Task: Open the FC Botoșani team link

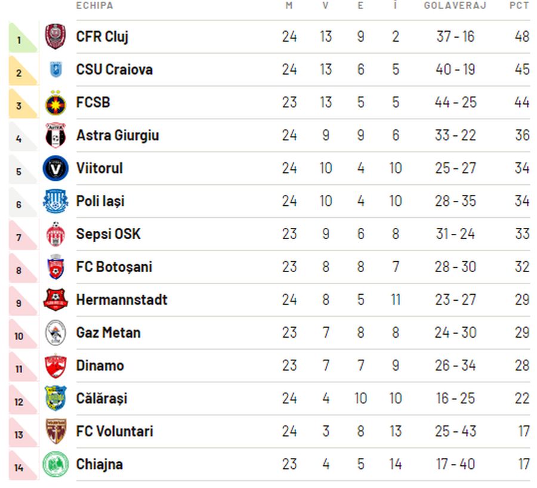Action: tap(114, 267)
